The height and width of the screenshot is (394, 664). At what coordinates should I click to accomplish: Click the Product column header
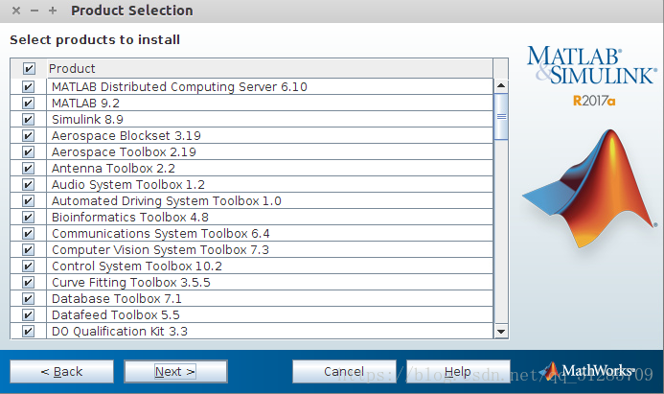[x=269, y=68]
